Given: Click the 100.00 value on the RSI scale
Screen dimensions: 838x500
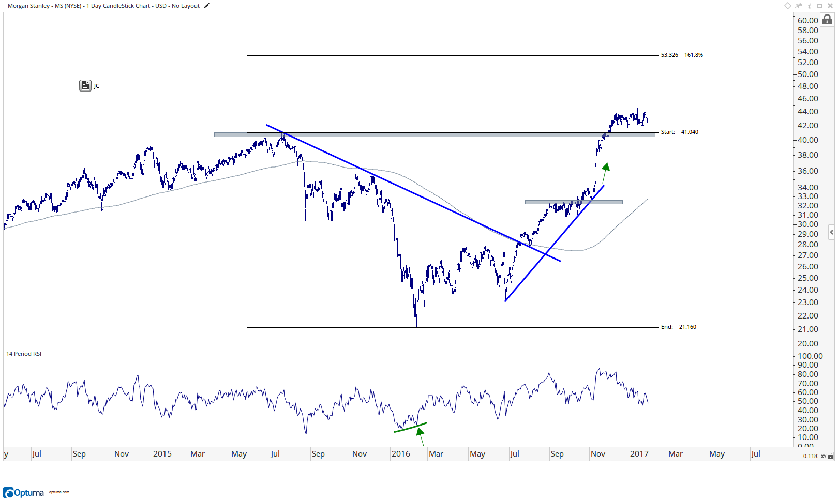Looking at the screenshot, I should pyautogui.click(x=810, y=356).
